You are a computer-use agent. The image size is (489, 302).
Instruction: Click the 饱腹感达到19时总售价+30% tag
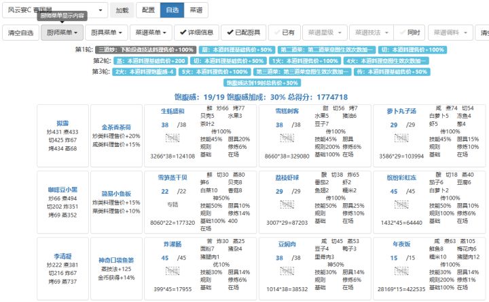point(262,83)
